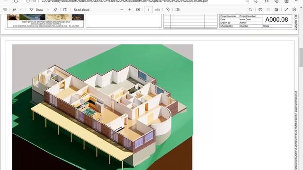The height and width of the screenshot is (170, 303).
Task: Click the vertical scrollbar thumb
Action: tap(301, 57)
